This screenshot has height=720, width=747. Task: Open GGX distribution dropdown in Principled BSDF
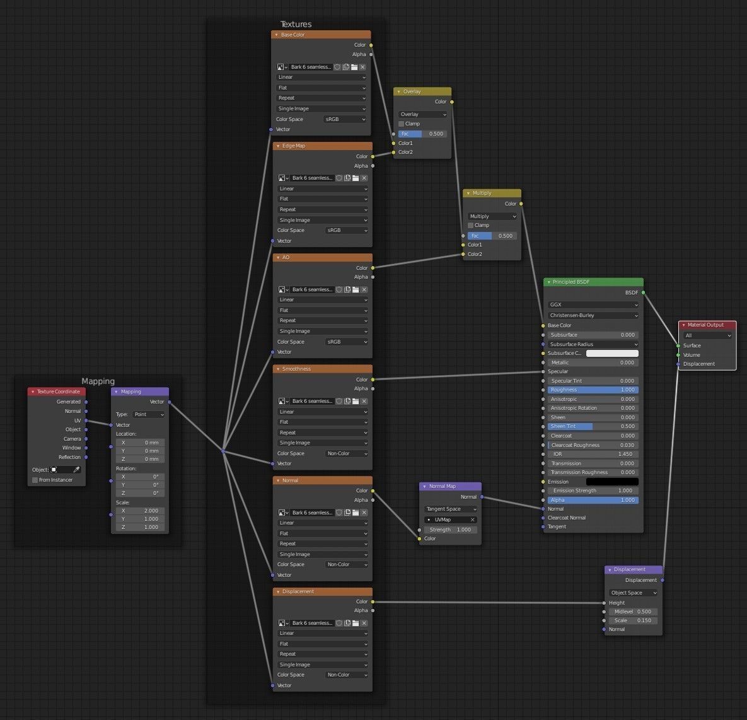point(593,305)
